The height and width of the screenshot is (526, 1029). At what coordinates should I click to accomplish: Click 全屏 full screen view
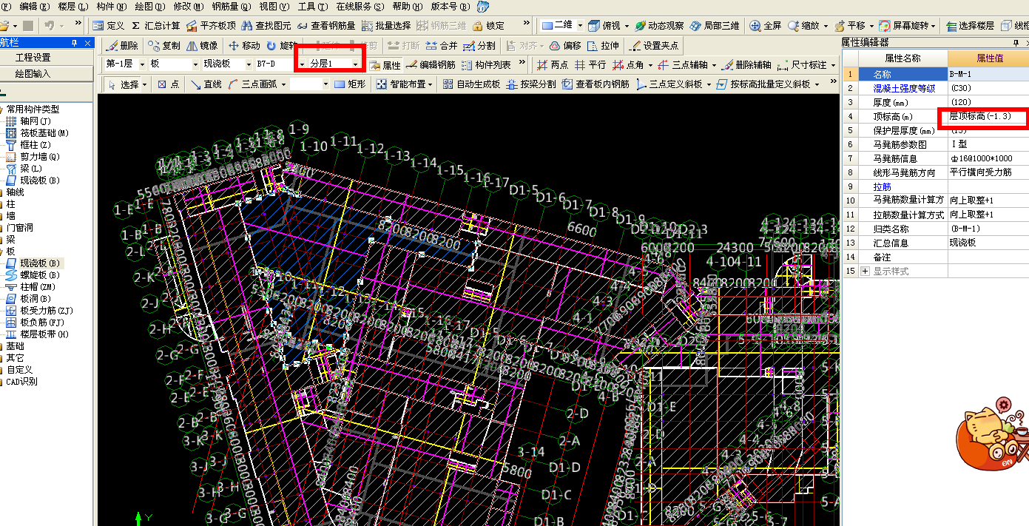[x=766, y=25]
